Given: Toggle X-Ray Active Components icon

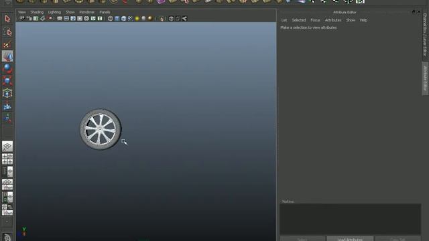Looking at the screenshot, I should (x=178, y=18).
